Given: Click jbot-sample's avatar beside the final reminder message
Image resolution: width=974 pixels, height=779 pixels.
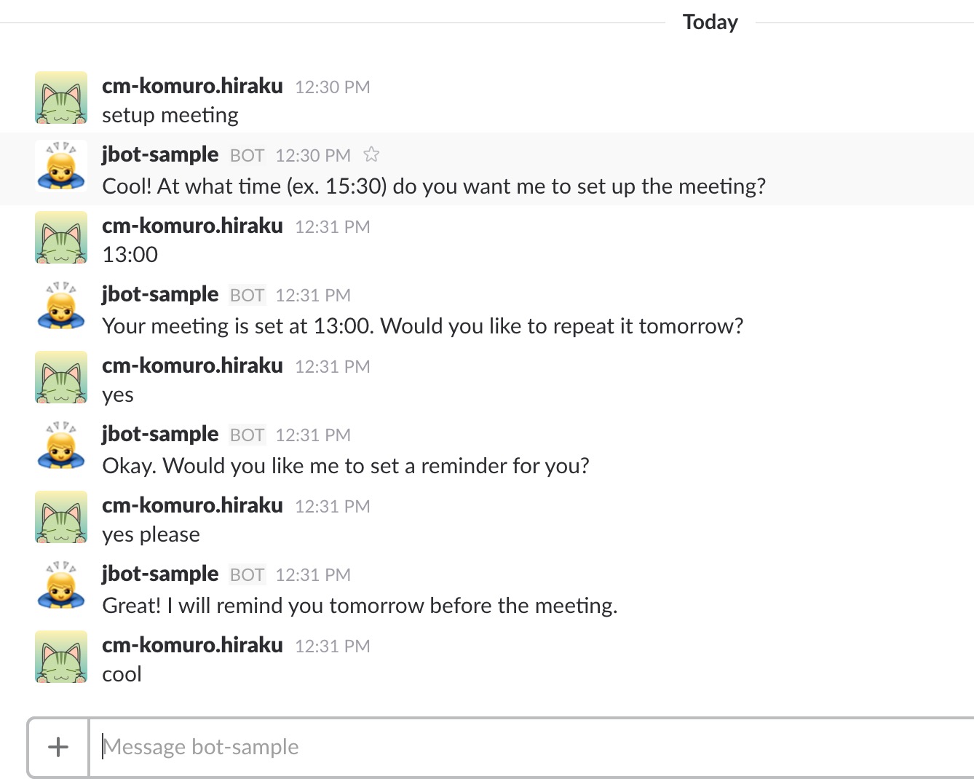Looking at the screenshot, I should pyautogui.click(x=60, y=585).
